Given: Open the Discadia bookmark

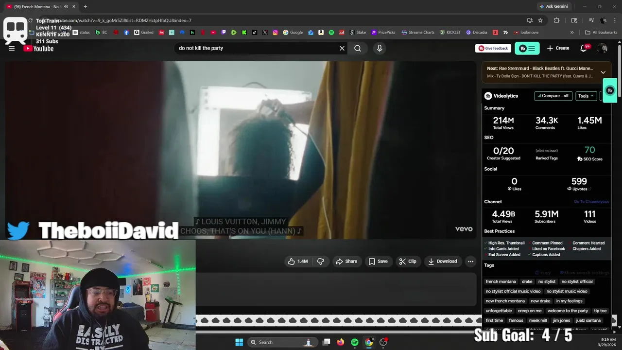Looking at the screenshot, I should tap(476, 33).
